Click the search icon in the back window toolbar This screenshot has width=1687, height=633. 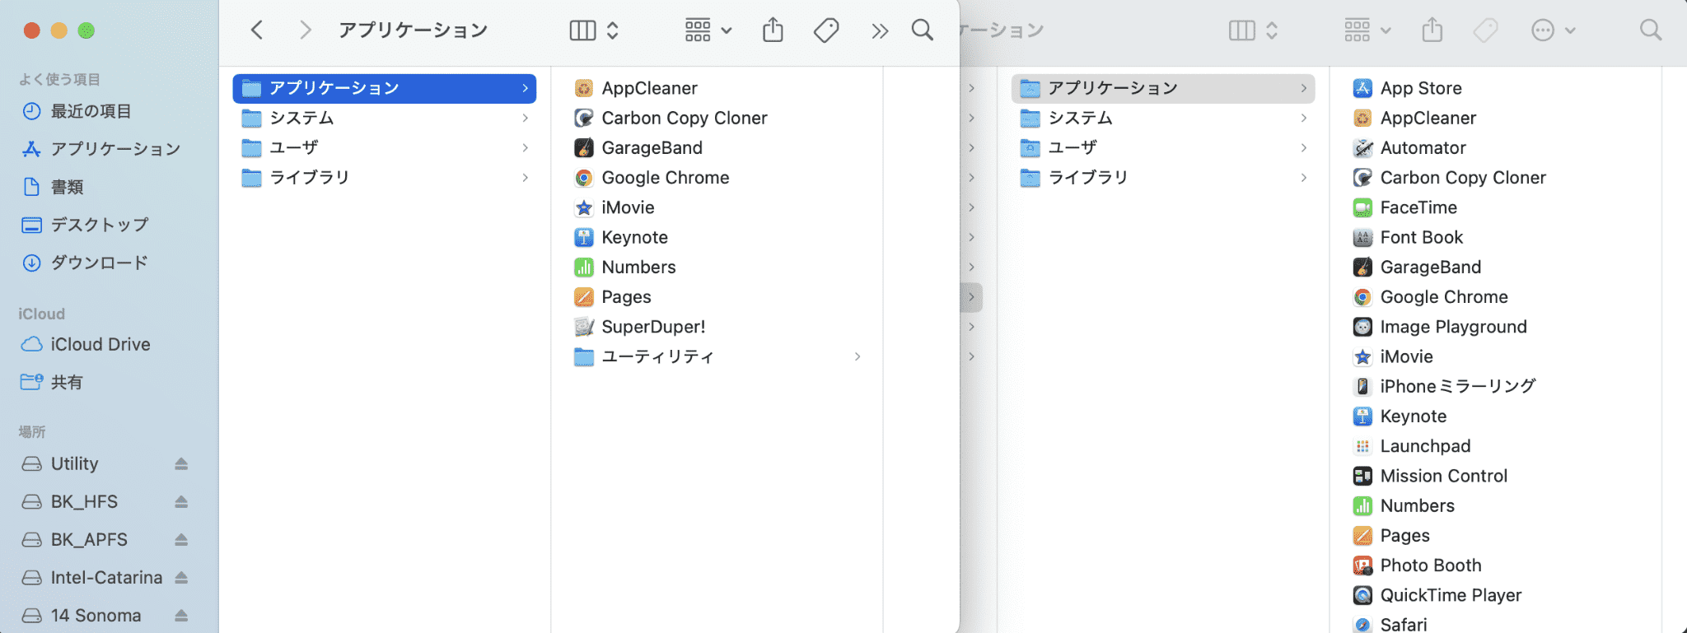pos(1651,30)
